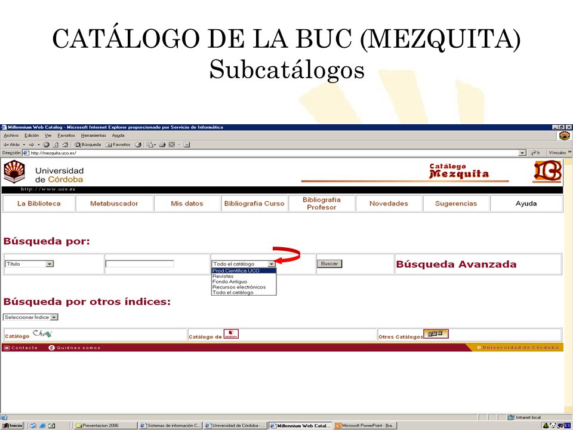The height and width of the screenshot is (430, 573).
Task: Open the Mail toolbar icon
Action: (150, 145)
